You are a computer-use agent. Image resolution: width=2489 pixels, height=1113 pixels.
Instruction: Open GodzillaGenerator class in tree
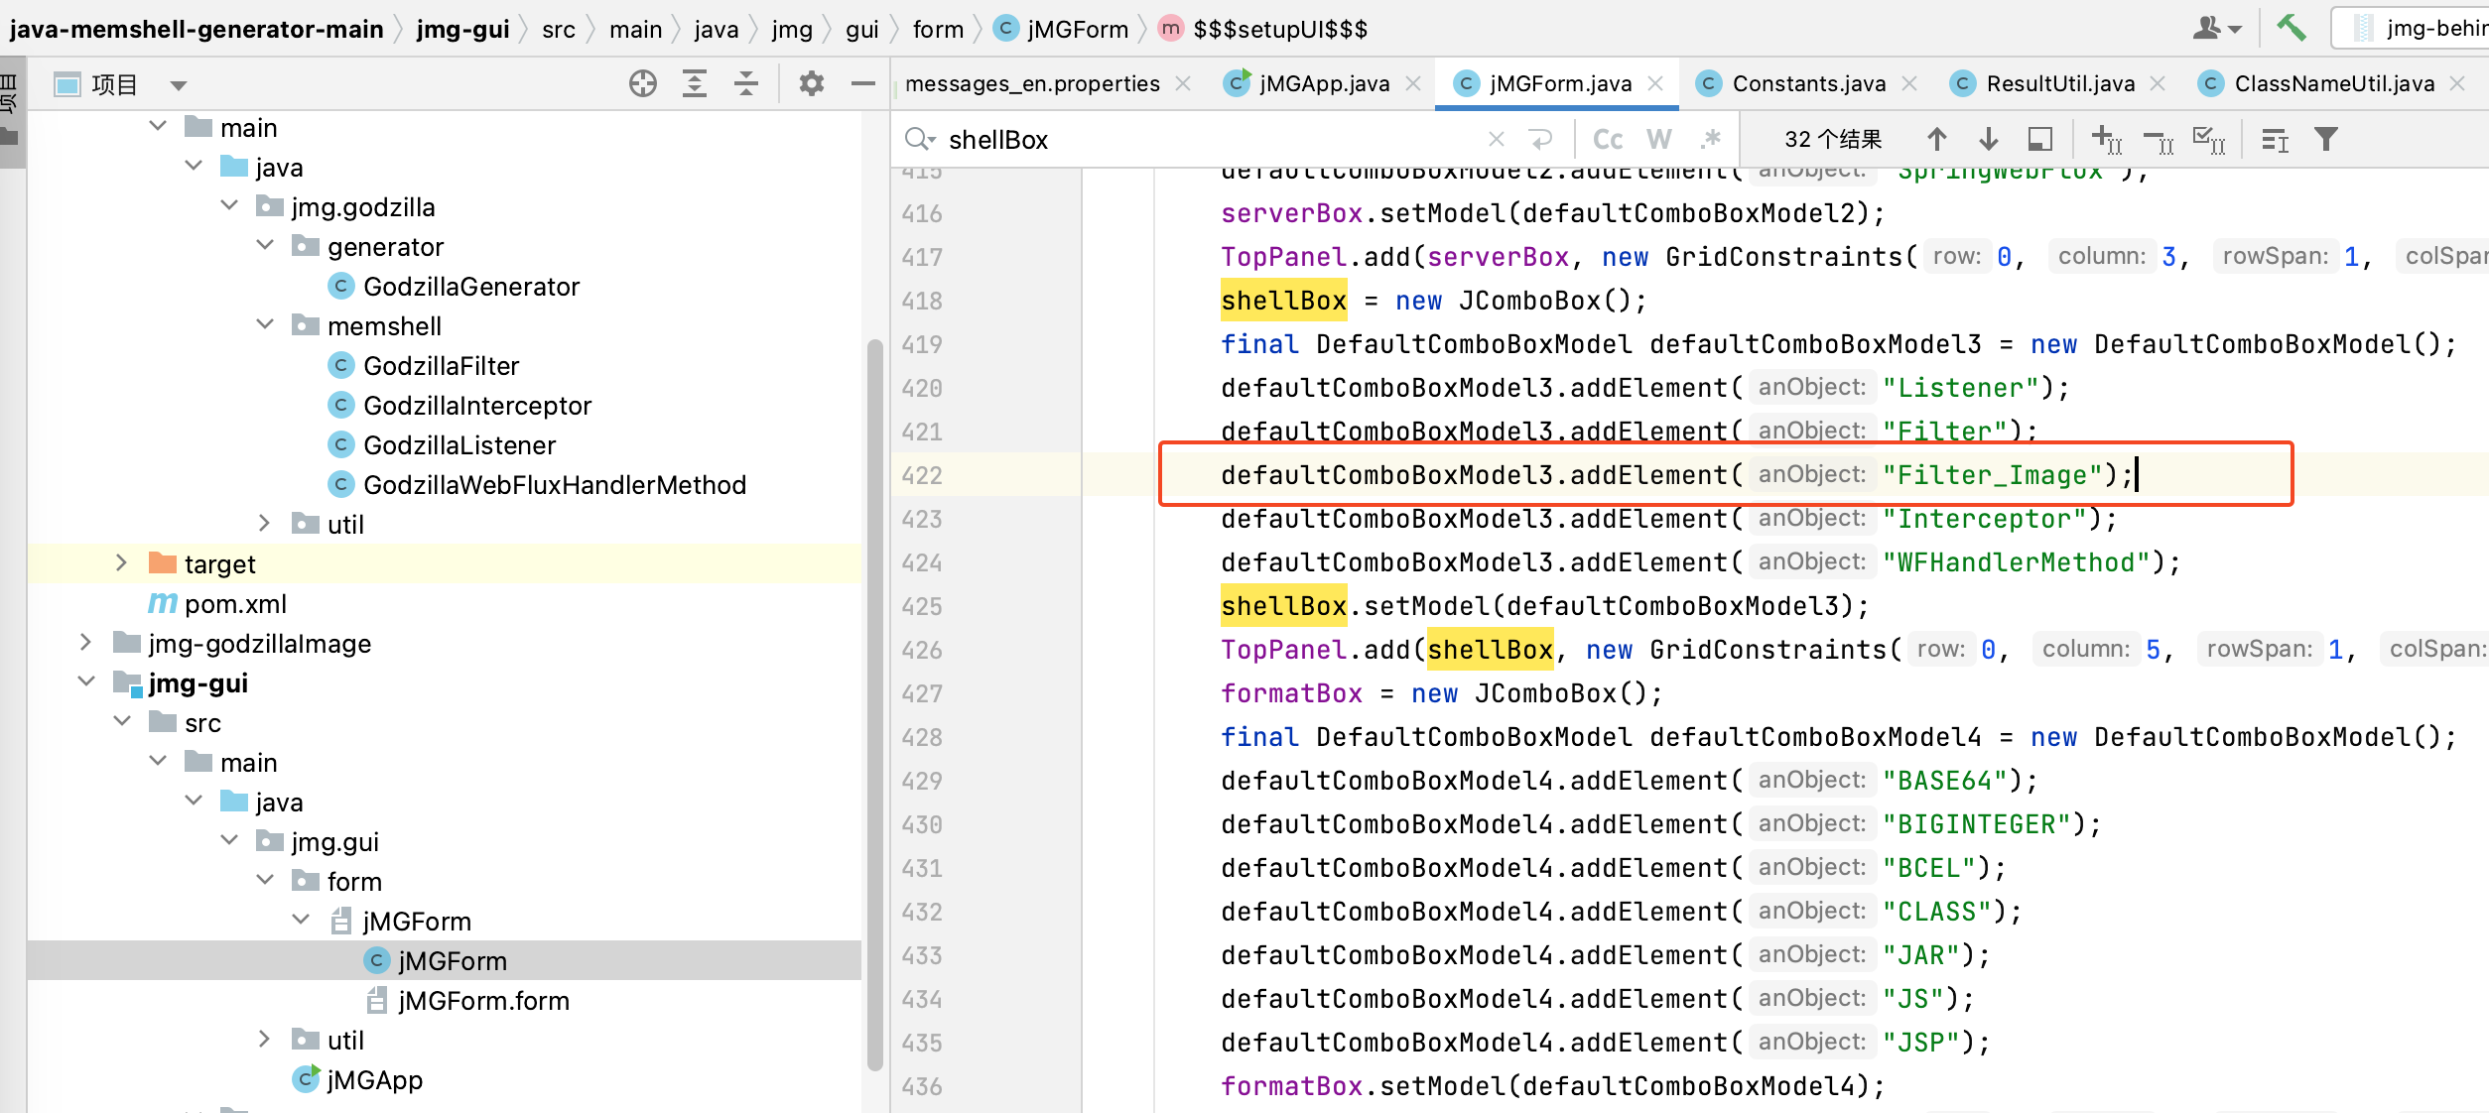(x=471, y=286)
